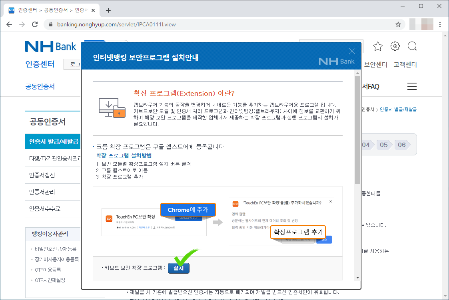Click the browser back arrow
This screenshot has height=300, width=449.
tap(9, 24)
